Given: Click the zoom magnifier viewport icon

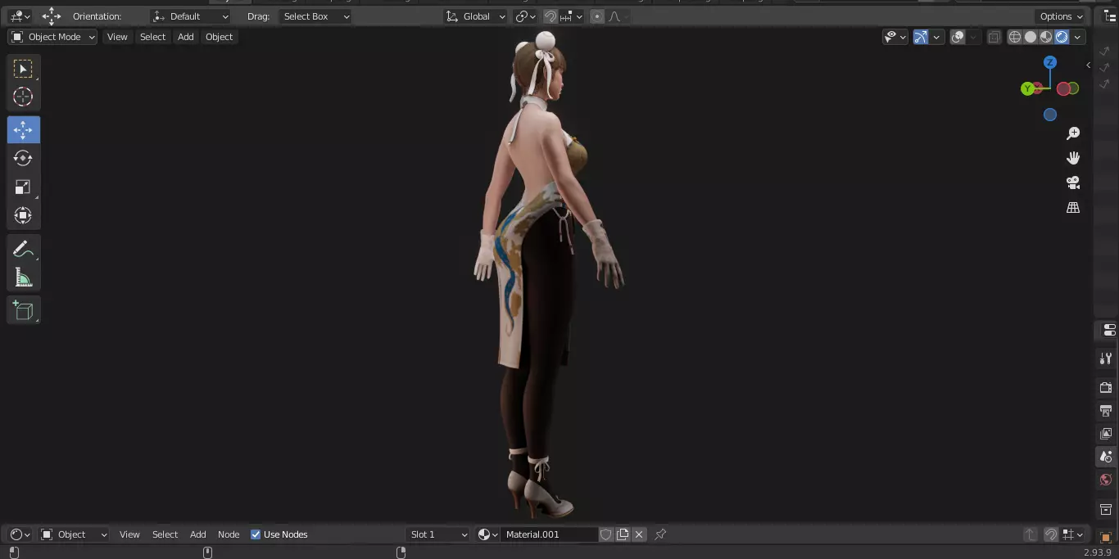Looking at the screenshot, I should (x=1073, y=133).
